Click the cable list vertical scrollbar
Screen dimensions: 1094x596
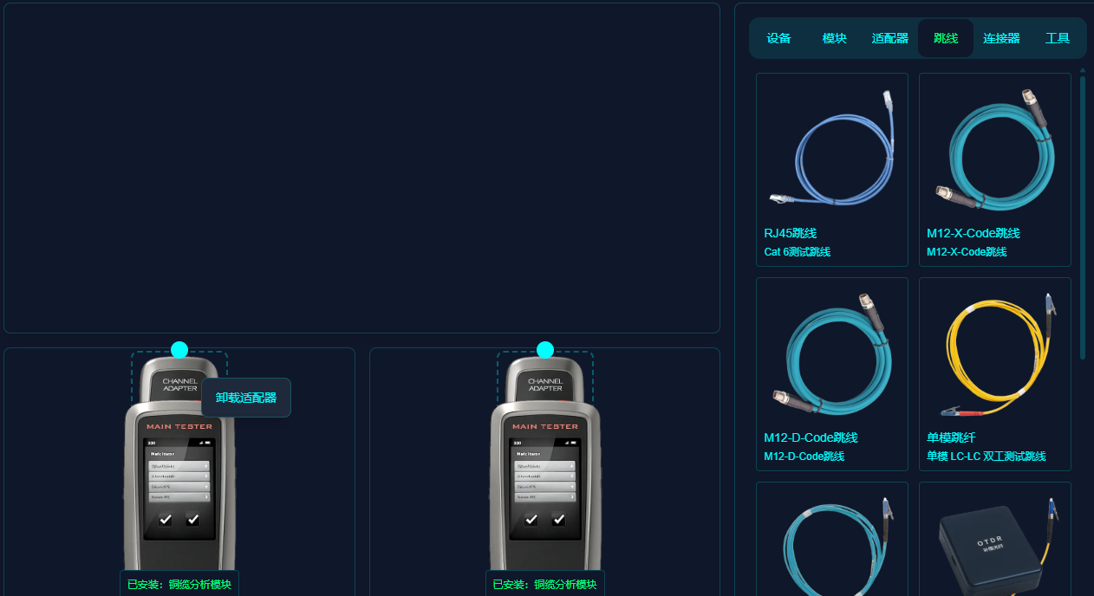(1082, 217)
